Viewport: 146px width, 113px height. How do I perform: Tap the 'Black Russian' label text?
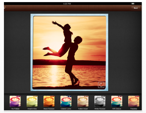pyautogui.click(x=49, y=109)
